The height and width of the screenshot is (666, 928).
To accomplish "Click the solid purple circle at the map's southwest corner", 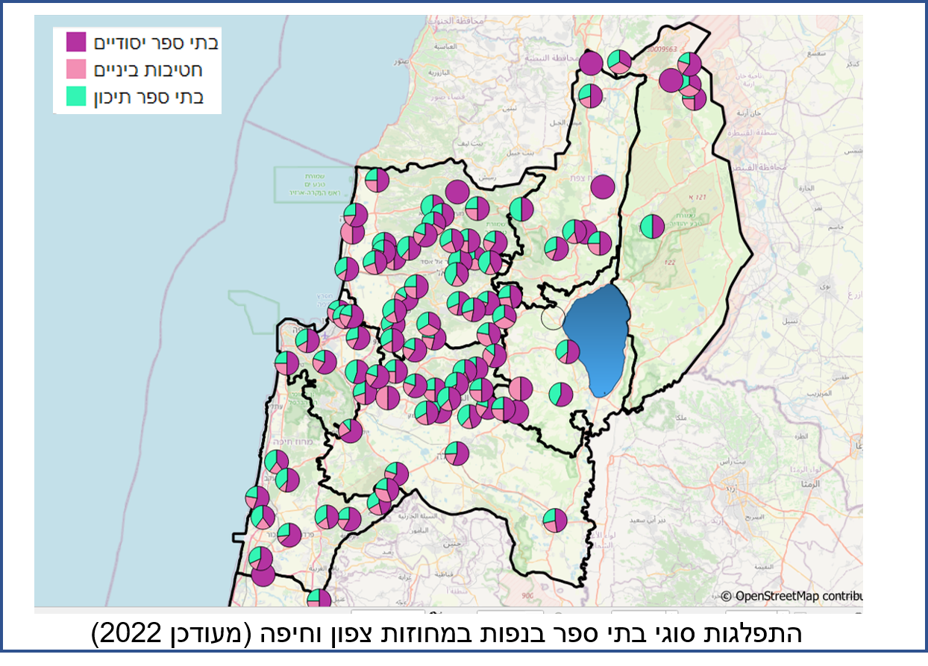I will point(263,575).
